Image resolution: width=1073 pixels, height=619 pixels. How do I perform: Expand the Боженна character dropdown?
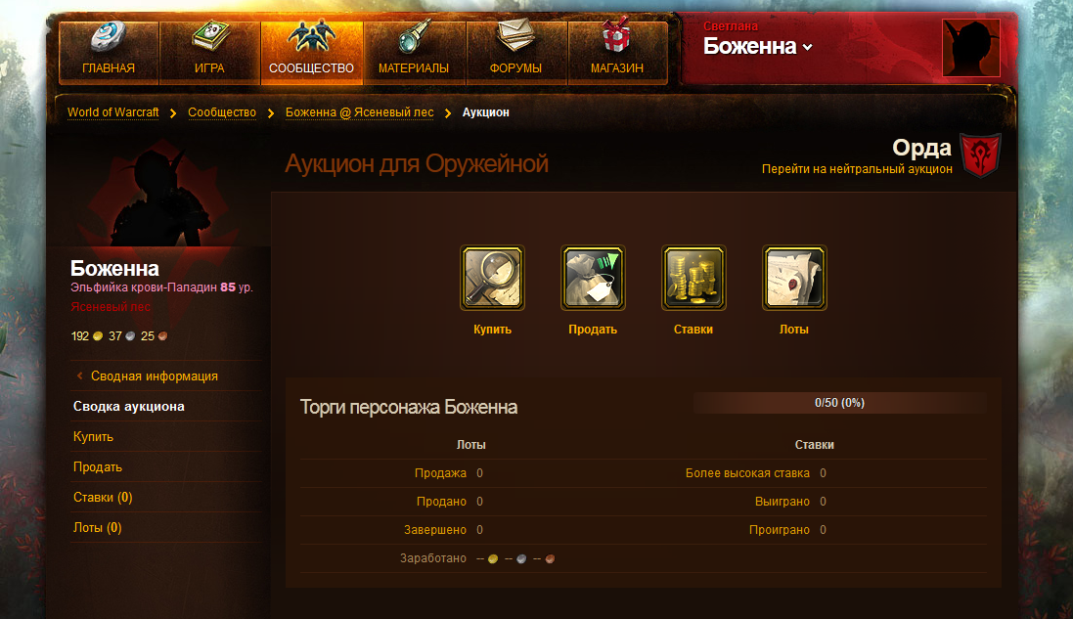pos(757,47)
